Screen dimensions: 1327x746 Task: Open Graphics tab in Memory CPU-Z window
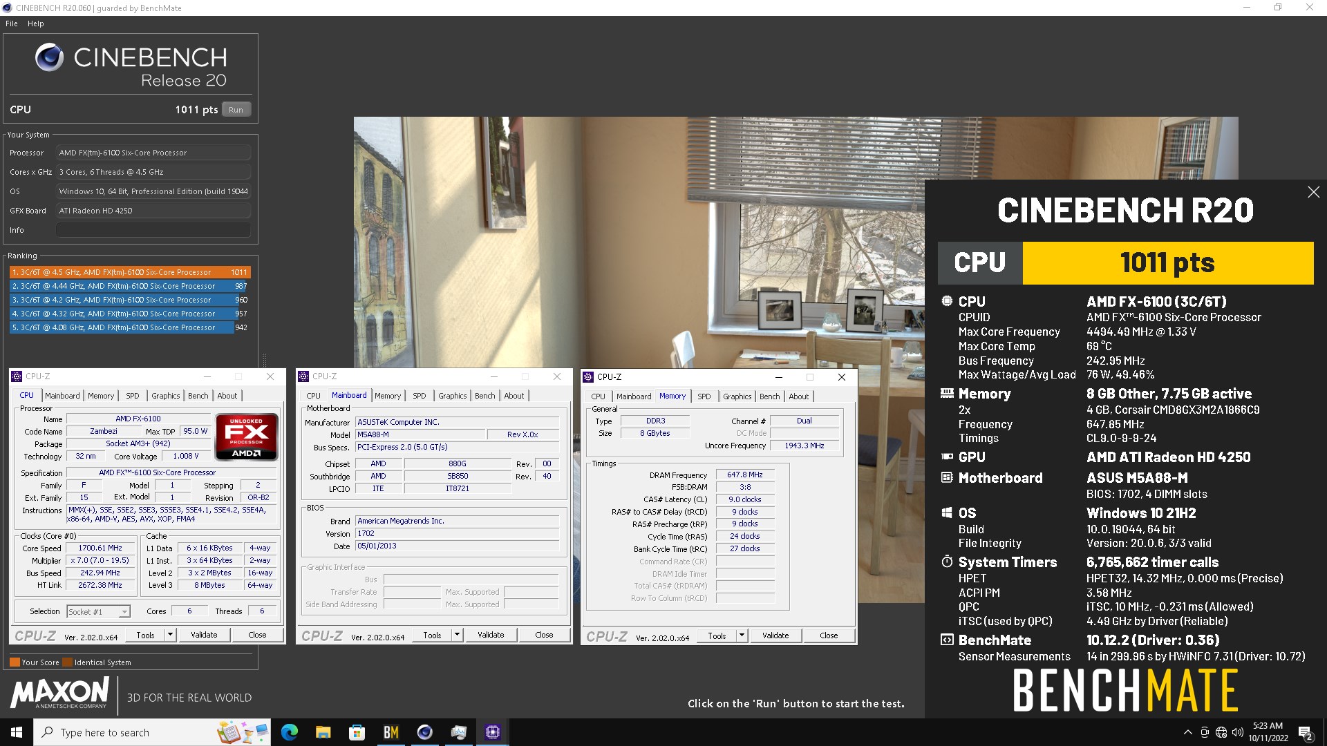pyautogui.click(x=737, y=396)
